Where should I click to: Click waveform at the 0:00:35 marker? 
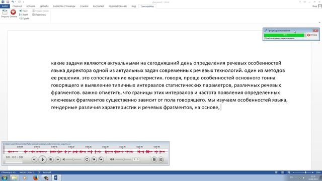tap(122, 152)
